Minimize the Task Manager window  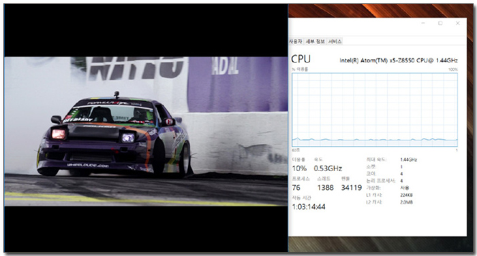(x=423, y=23)
